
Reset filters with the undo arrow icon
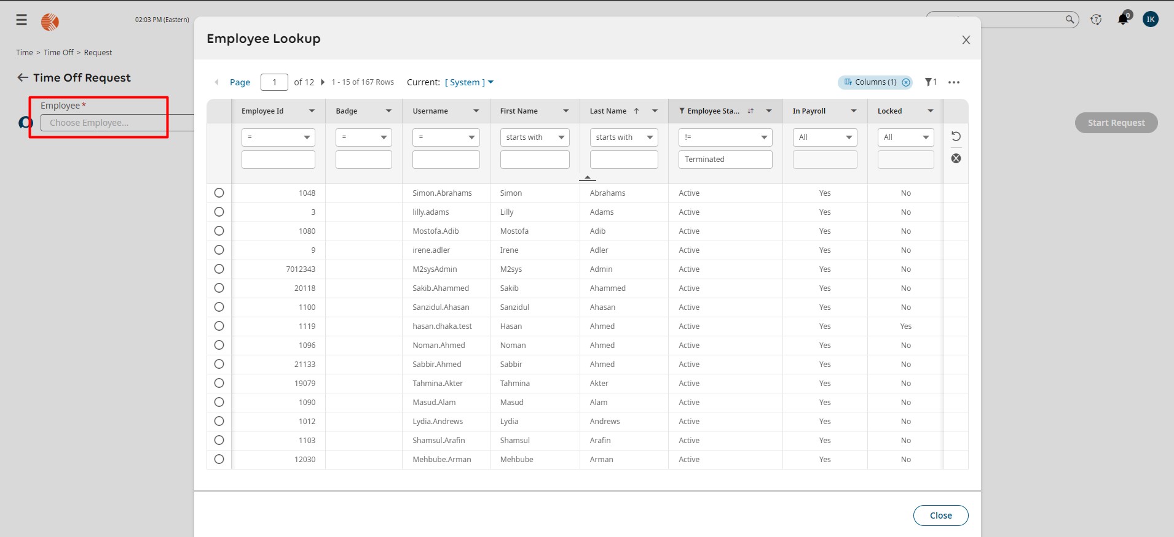pos(956,136)
